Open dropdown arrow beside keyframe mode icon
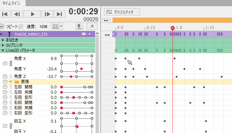Screen dimensions: 232x133 pyautogui.click(x=61, y=26)
